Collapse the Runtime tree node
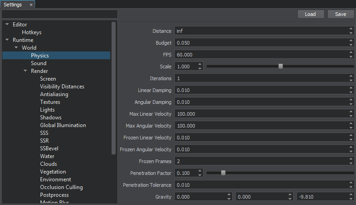356x205 pixels. pos(7,40)
